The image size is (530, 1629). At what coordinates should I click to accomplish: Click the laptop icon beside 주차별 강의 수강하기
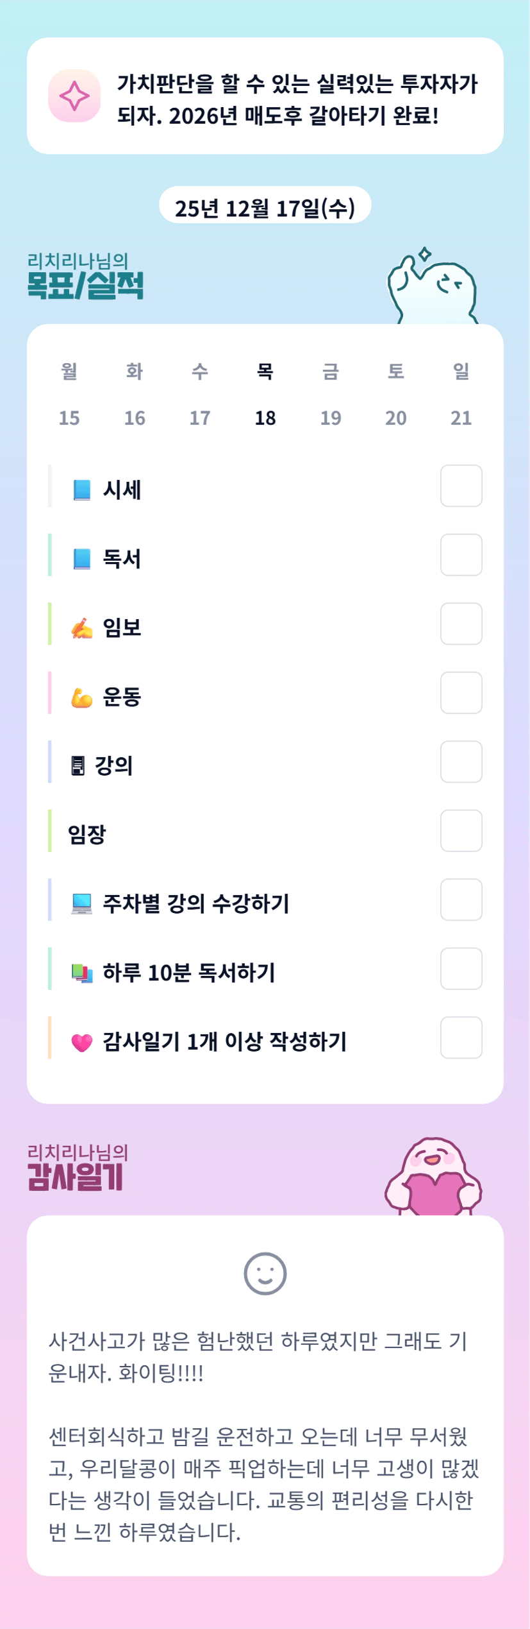81,903
